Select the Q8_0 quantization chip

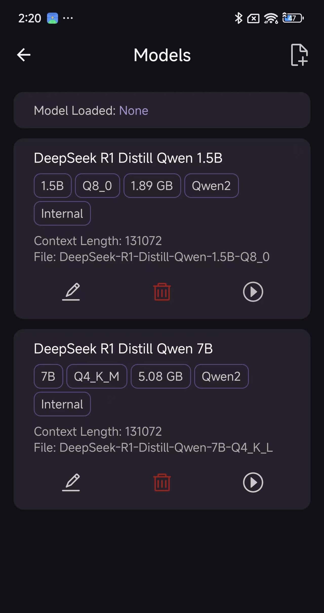(x=97, y=185)
